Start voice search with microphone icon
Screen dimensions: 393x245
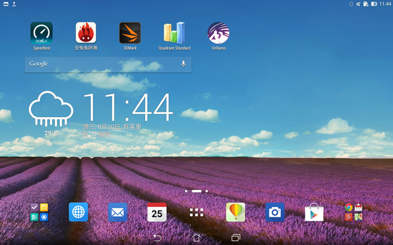[183, 64]
